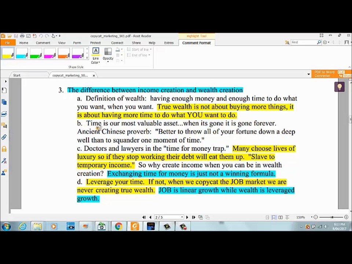Expand the highlight style gallery more arrow

(x=87, y=58)
